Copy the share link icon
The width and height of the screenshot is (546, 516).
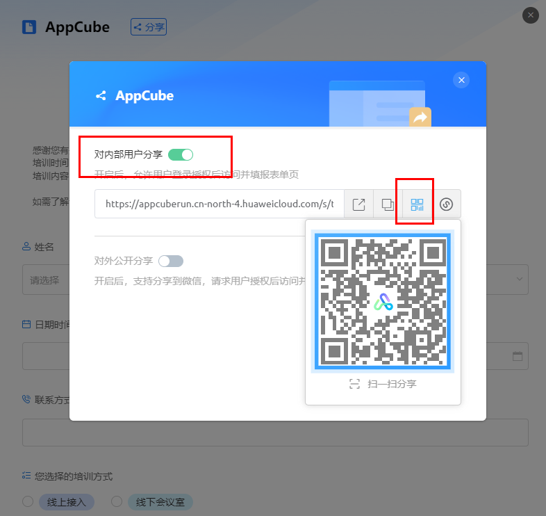pyautogui.click(x=388, y=204)
